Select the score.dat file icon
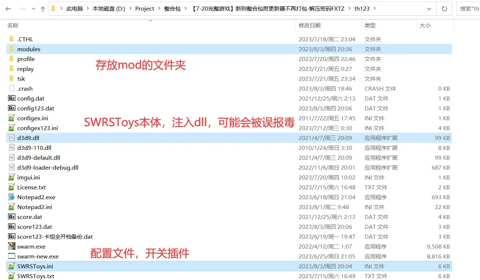Image resolution: width=480 pixels, height=280 pixels. [11, 217]
